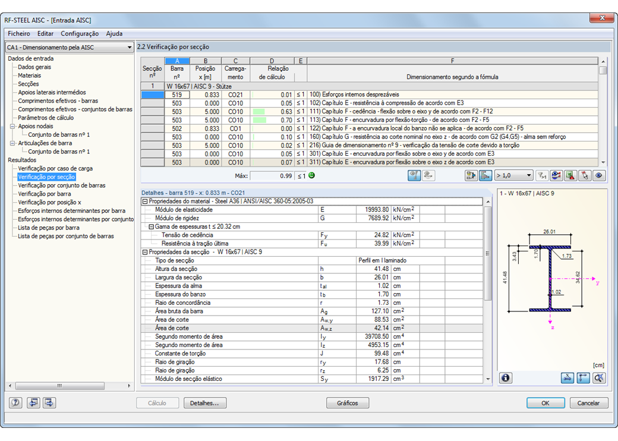Select Comprimentos efetivos - barras item
Screen dimensions: 618x441
coord(58,101)
